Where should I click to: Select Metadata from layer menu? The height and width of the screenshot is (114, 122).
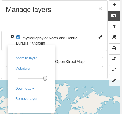click(23, 69)
